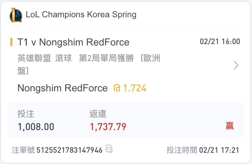Click the yellow match marker bar
The image size is (252, 164).
pyautogui.click(x=11, y=42)
